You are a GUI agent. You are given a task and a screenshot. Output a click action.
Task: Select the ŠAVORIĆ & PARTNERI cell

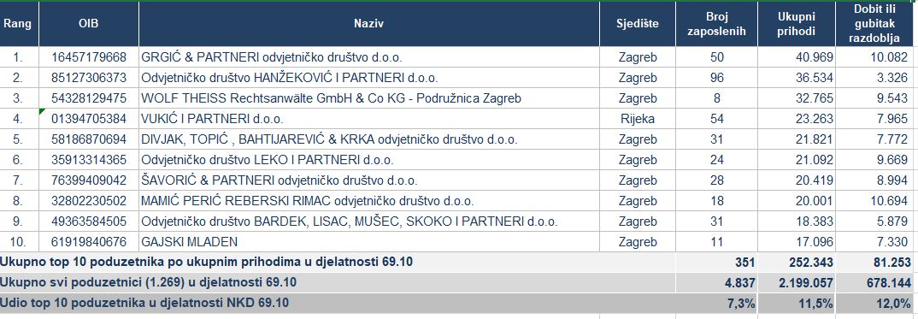coord(369,180)
